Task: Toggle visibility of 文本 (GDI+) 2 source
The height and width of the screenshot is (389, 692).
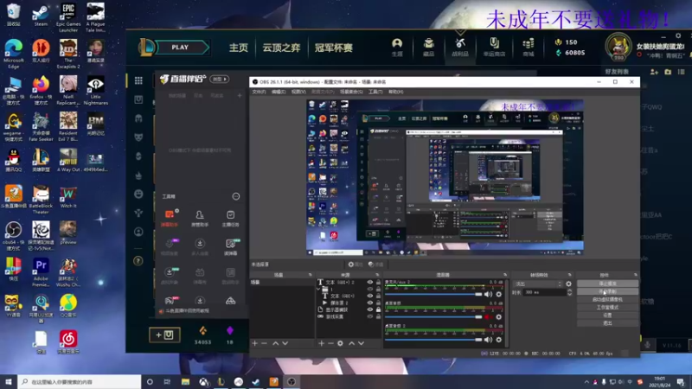Action: tap(370, 283)
